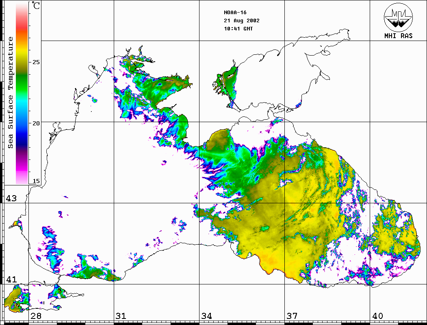Click the latitude label '43'
The width and height of the screenshot is (427, 325).
click(11, 198)
